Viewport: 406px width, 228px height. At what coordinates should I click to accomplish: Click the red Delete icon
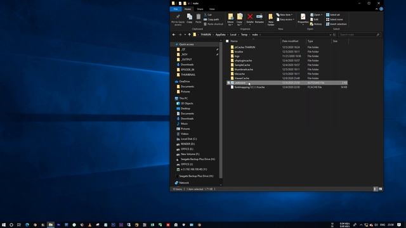[250, 17]
